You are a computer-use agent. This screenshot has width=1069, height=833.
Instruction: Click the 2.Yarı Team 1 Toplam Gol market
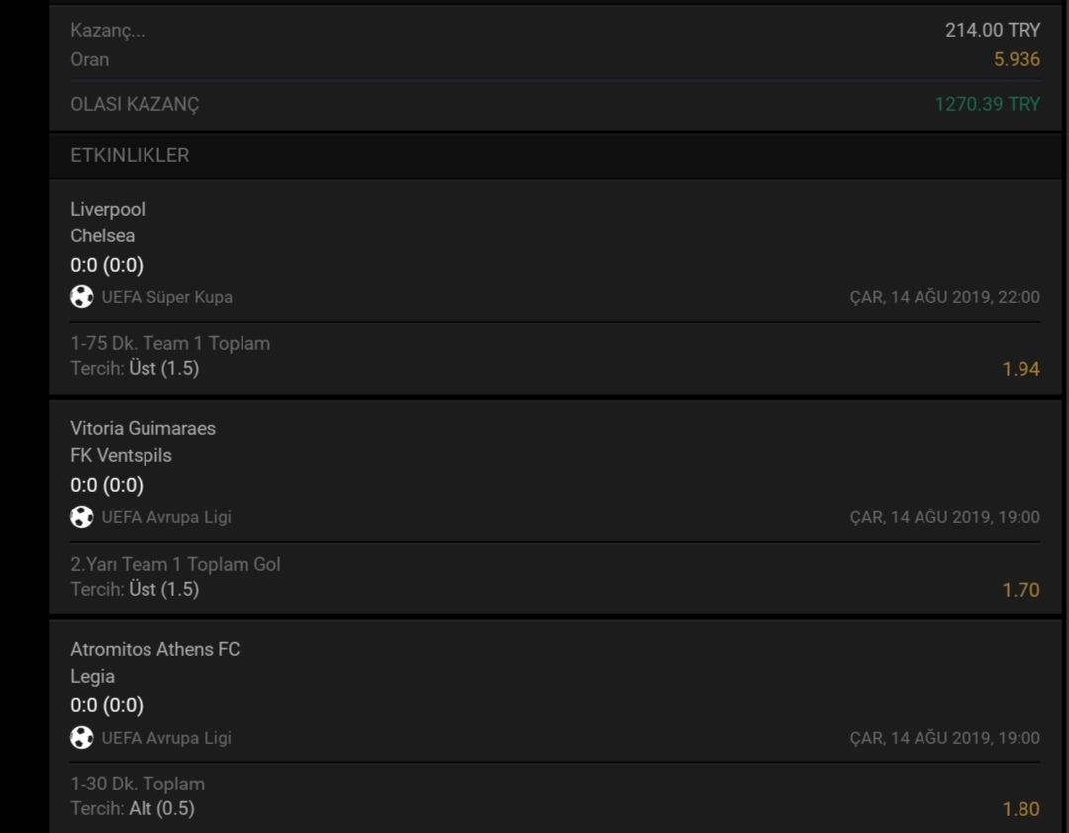(x=175, y=565)
